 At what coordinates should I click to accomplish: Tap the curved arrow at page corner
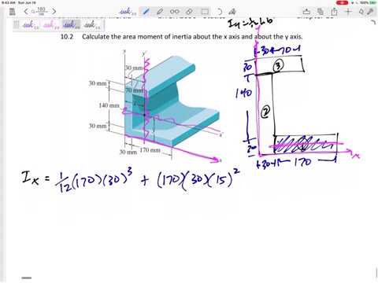[x=374, y=22]
